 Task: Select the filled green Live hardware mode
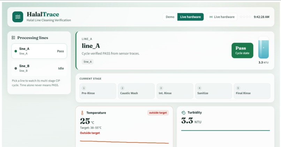pos(190,17)
